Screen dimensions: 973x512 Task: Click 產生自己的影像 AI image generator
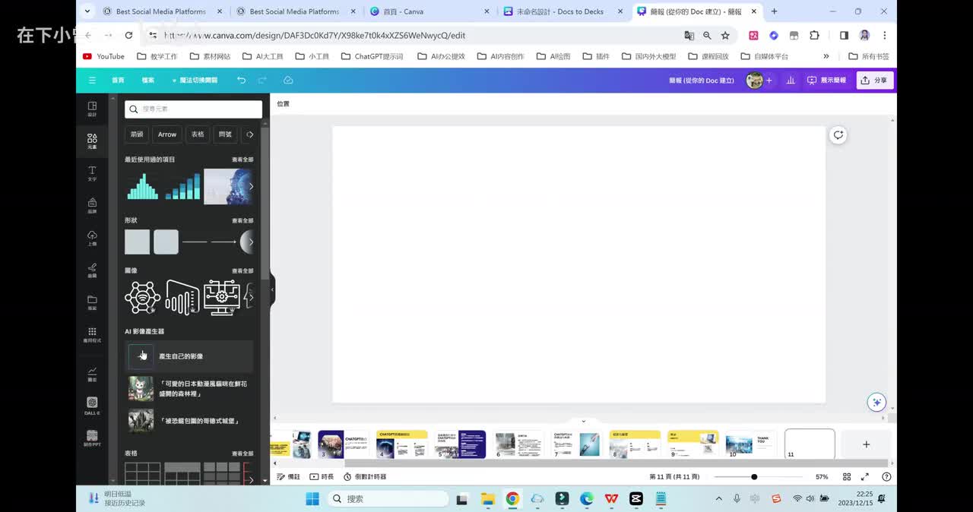coord(181,356)
